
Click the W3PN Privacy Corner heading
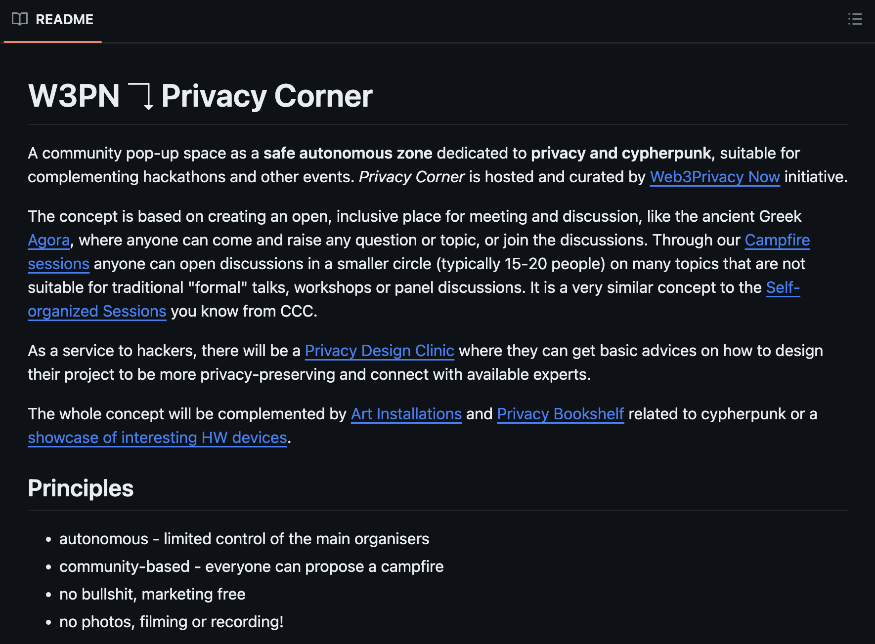200,96
